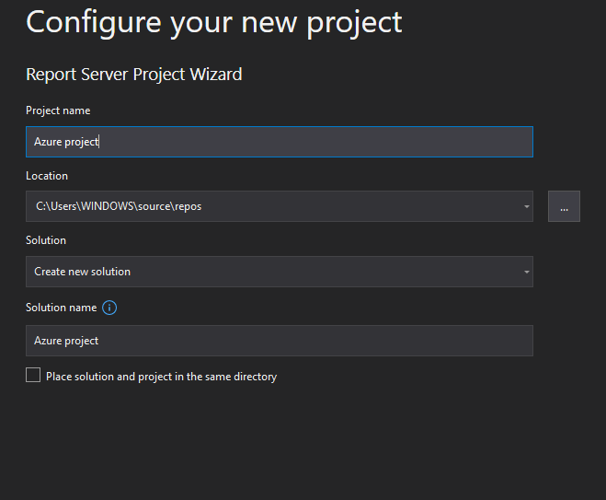
Task: Click the info icon beside Solution name
Action: pos(109,308)
